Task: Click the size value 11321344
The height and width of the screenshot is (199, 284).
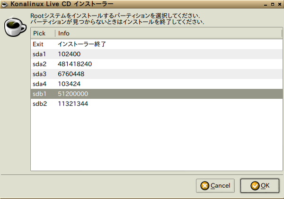Action: 73,104
